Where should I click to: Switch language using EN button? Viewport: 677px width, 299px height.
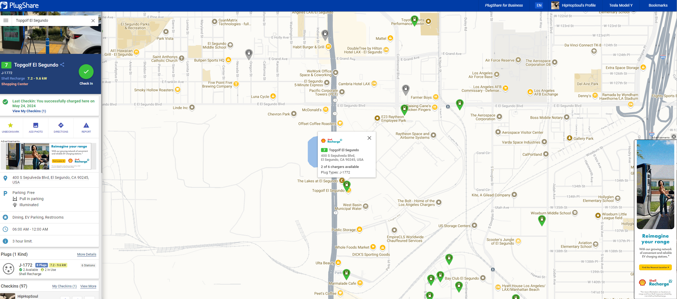[x=539, y=5]
